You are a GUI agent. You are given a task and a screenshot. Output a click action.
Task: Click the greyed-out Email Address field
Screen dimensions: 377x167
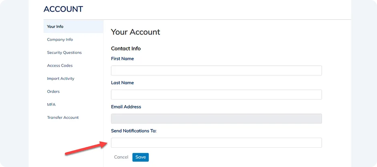tap(216, 118)
